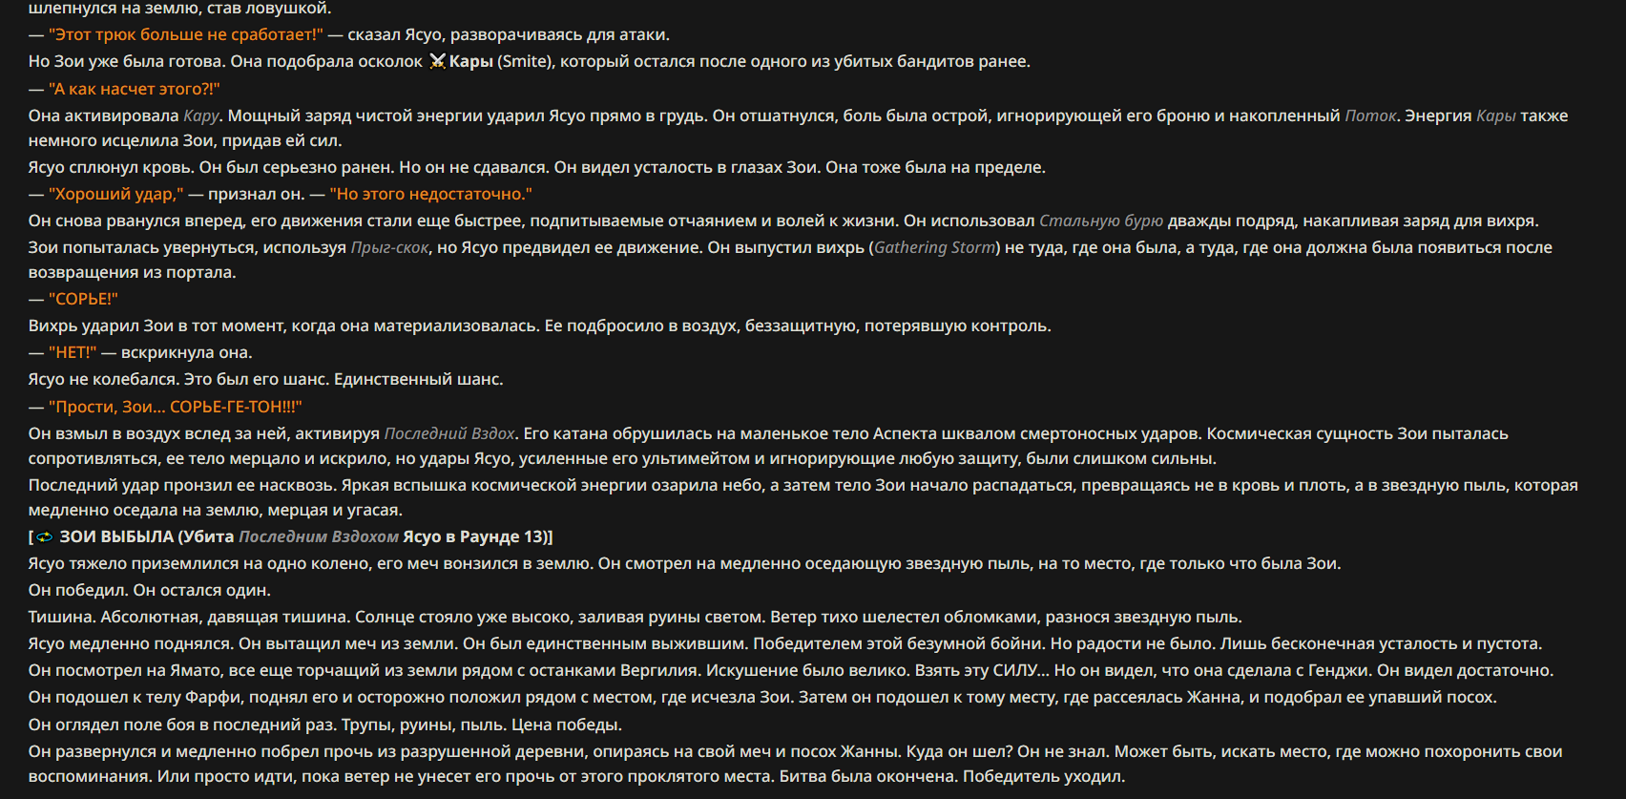Screen dimensions: 1626x799
Task: Click the orange quote "Но этого недостаточно."
Action: click(x=431, y=194)
